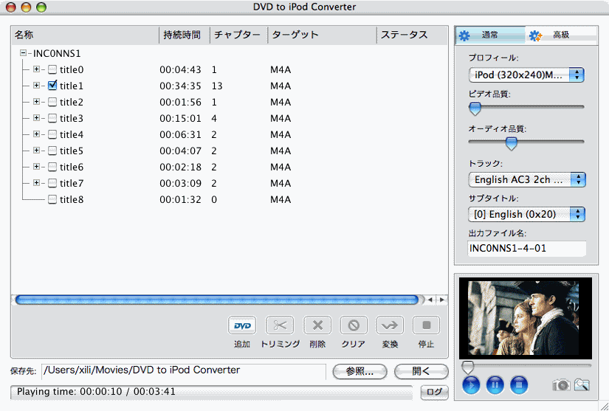The width and height of the screenshot is (609, 411).
Task: Expand the title1 node
Action: (x=36, y=86)
